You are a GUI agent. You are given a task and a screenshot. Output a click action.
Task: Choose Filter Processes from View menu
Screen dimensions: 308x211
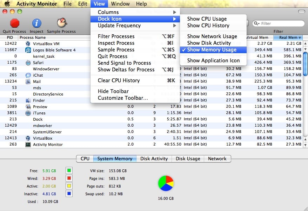click(135, 36)
